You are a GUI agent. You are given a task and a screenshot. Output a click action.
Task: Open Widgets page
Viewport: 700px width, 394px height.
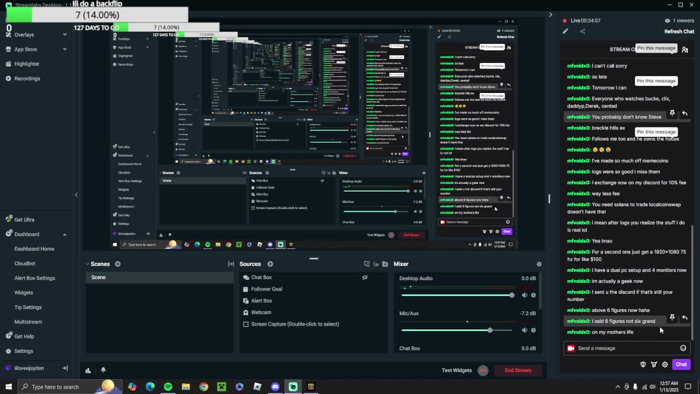coord(24,293)
